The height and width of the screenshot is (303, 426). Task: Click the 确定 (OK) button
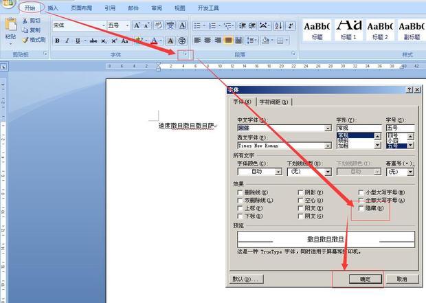coord(365,279)
